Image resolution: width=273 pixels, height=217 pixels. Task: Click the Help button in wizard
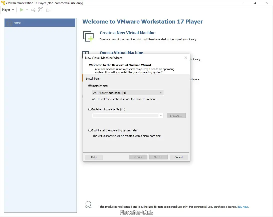[94, 157]
